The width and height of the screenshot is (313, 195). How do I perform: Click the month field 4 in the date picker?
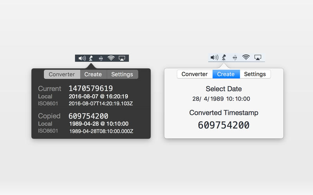point(206,99)
